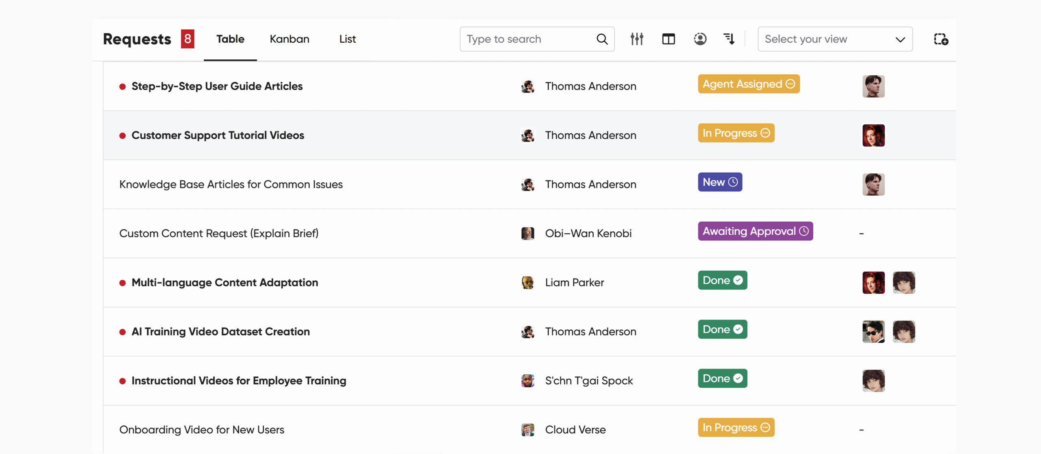
Task: Click the user assignee filter icon
Action: [x=700, y=39]
